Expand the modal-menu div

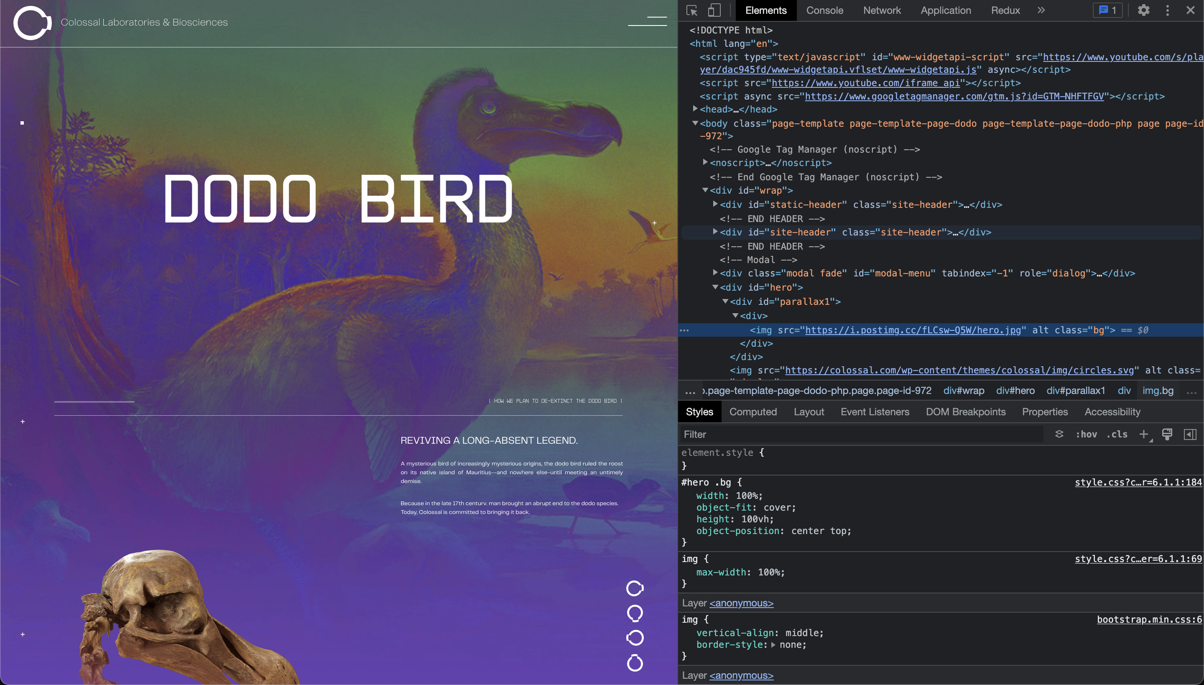point(715,272)
